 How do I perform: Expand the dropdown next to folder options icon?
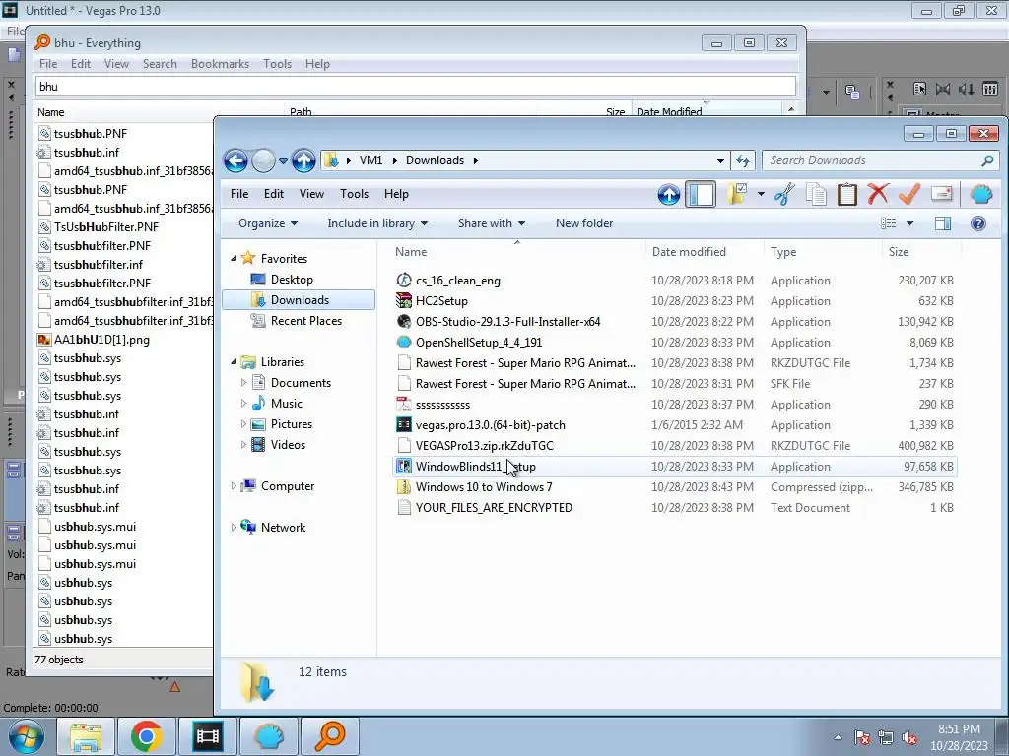761,194
